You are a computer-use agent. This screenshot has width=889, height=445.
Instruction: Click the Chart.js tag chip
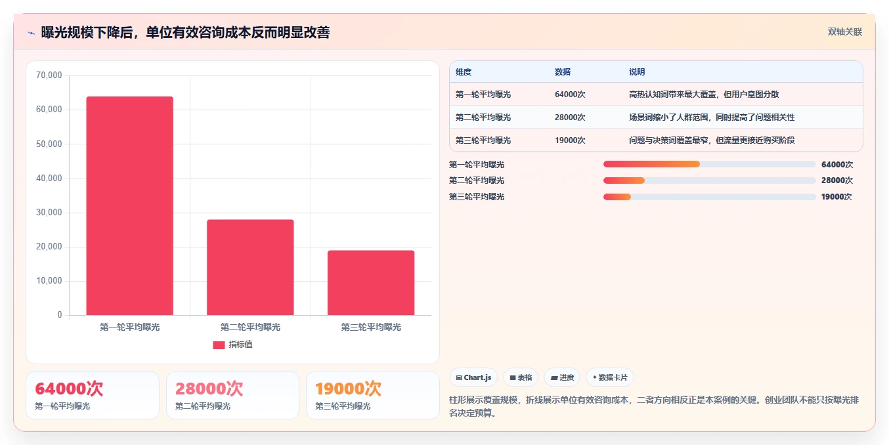(473, 377)
